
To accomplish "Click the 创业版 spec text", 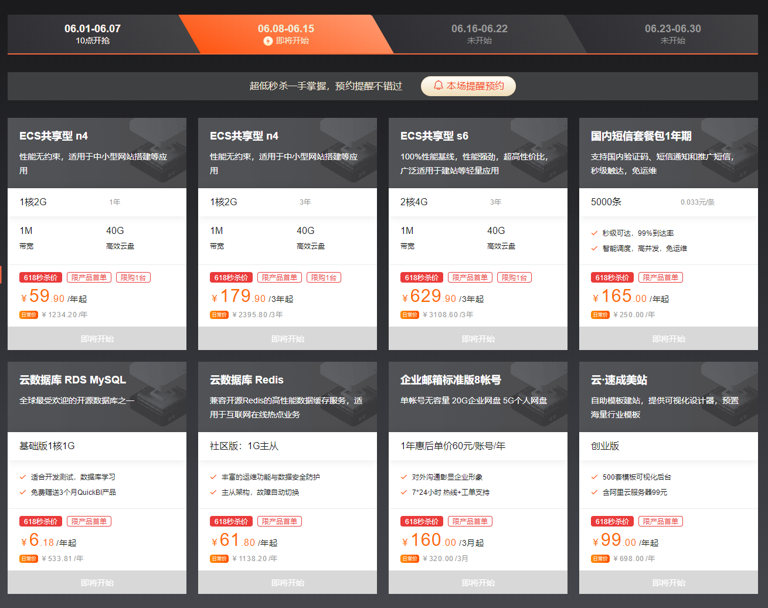I will (x=605, y=446).
